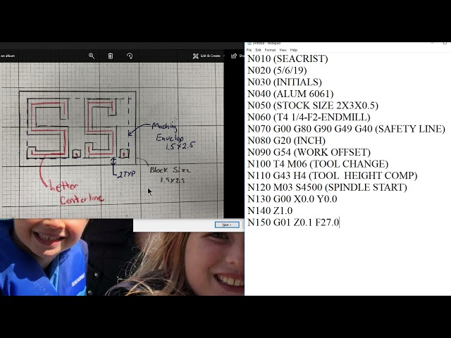Viewport: 451px width, 338px height.
Task: Open the View menu in Notepad
Action: tap(283, 50)
